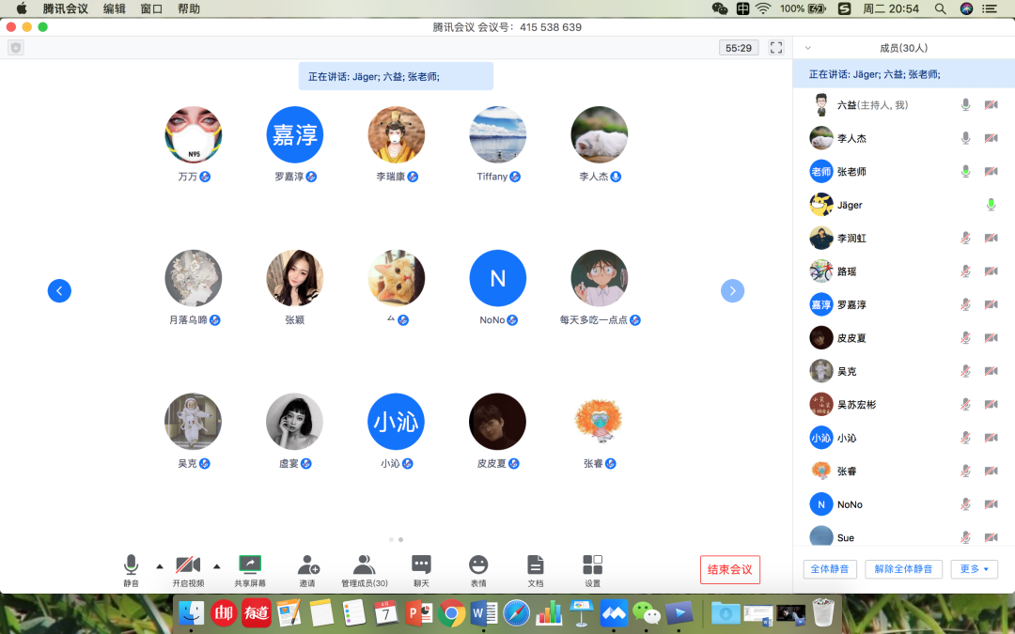
Task: Open the 帮助 menu in menu bar
Action: (x=188, y=8)
